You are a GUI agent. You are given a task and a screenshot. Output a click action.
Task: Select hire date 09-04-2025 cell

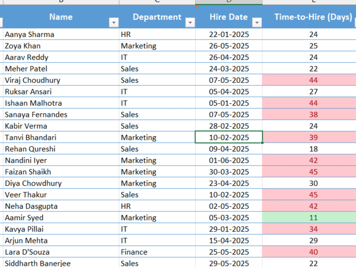coord(229,149)
